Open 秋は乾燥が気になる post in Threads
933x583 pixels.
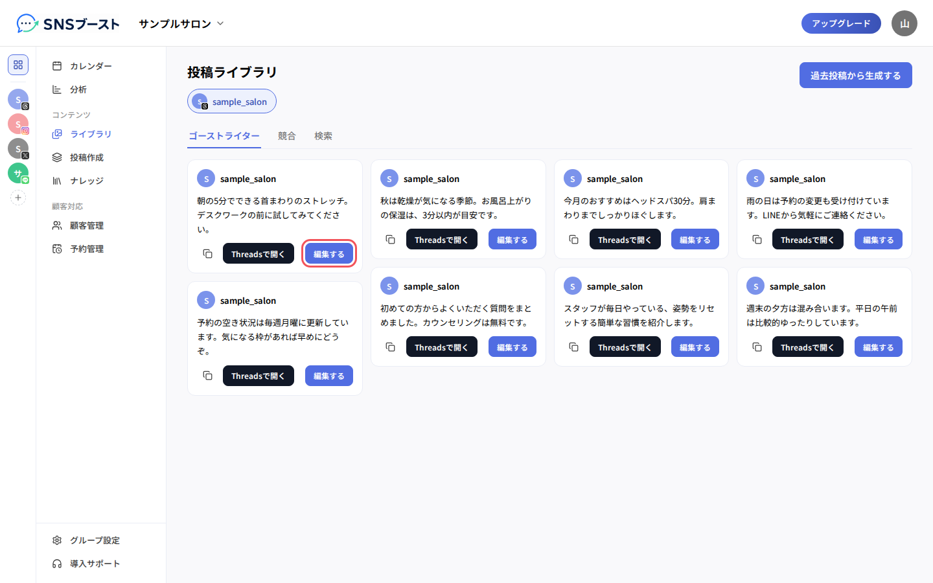(442, 240)
